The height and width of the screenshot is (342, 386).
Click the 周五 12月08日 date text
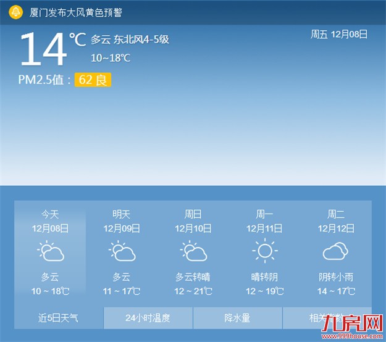(339, 34)
